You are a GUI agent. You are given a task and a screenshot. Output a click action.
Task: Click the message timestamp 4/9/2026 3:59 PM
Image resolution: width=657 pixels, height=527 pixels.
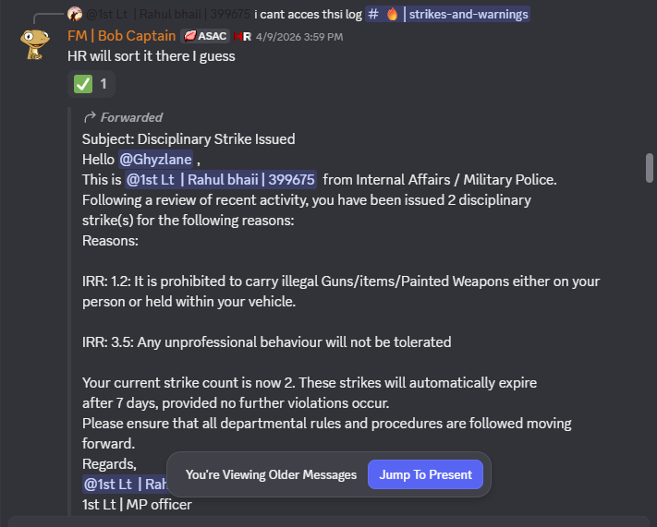coord(299,37)
